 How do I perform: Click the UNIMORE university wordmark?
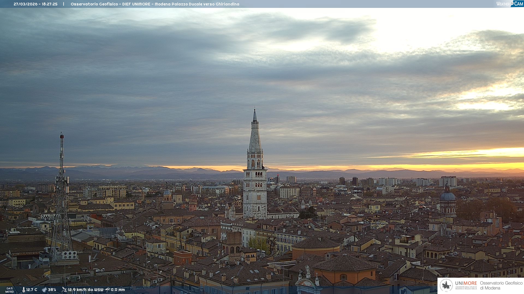pyautogui.click(x=466, y=283)
